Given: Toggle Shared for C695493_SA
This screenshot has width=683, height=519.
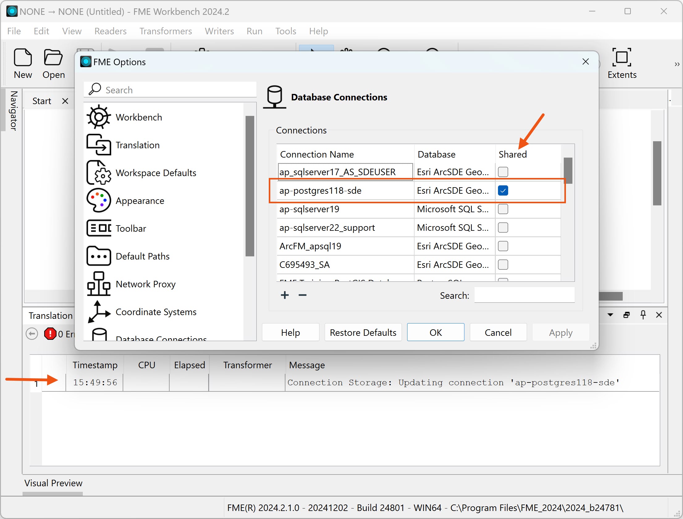Looking at the screenshot, I should click(503, 264).
